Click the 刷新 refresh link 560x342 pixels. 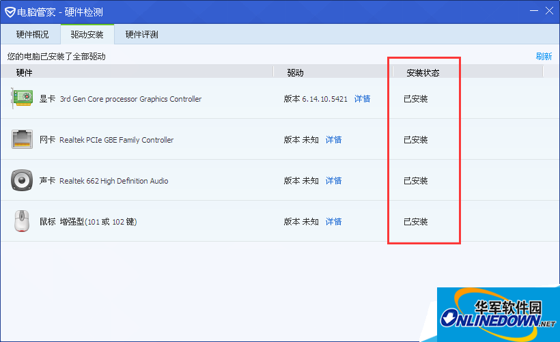coord(544,57)
